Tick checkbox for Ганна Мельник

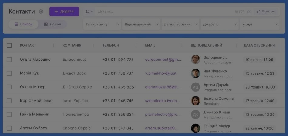pyautogui.click(x=9, y=115)
